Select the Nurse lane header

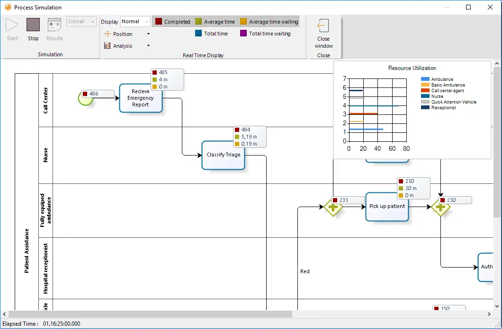45,155
